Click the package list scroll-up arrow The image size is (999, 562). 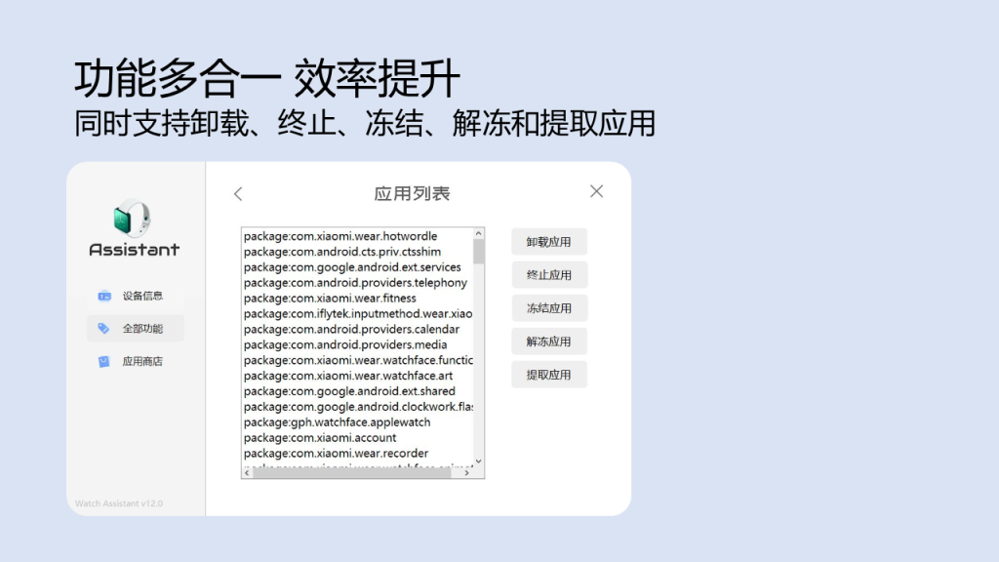coord(479,234)
